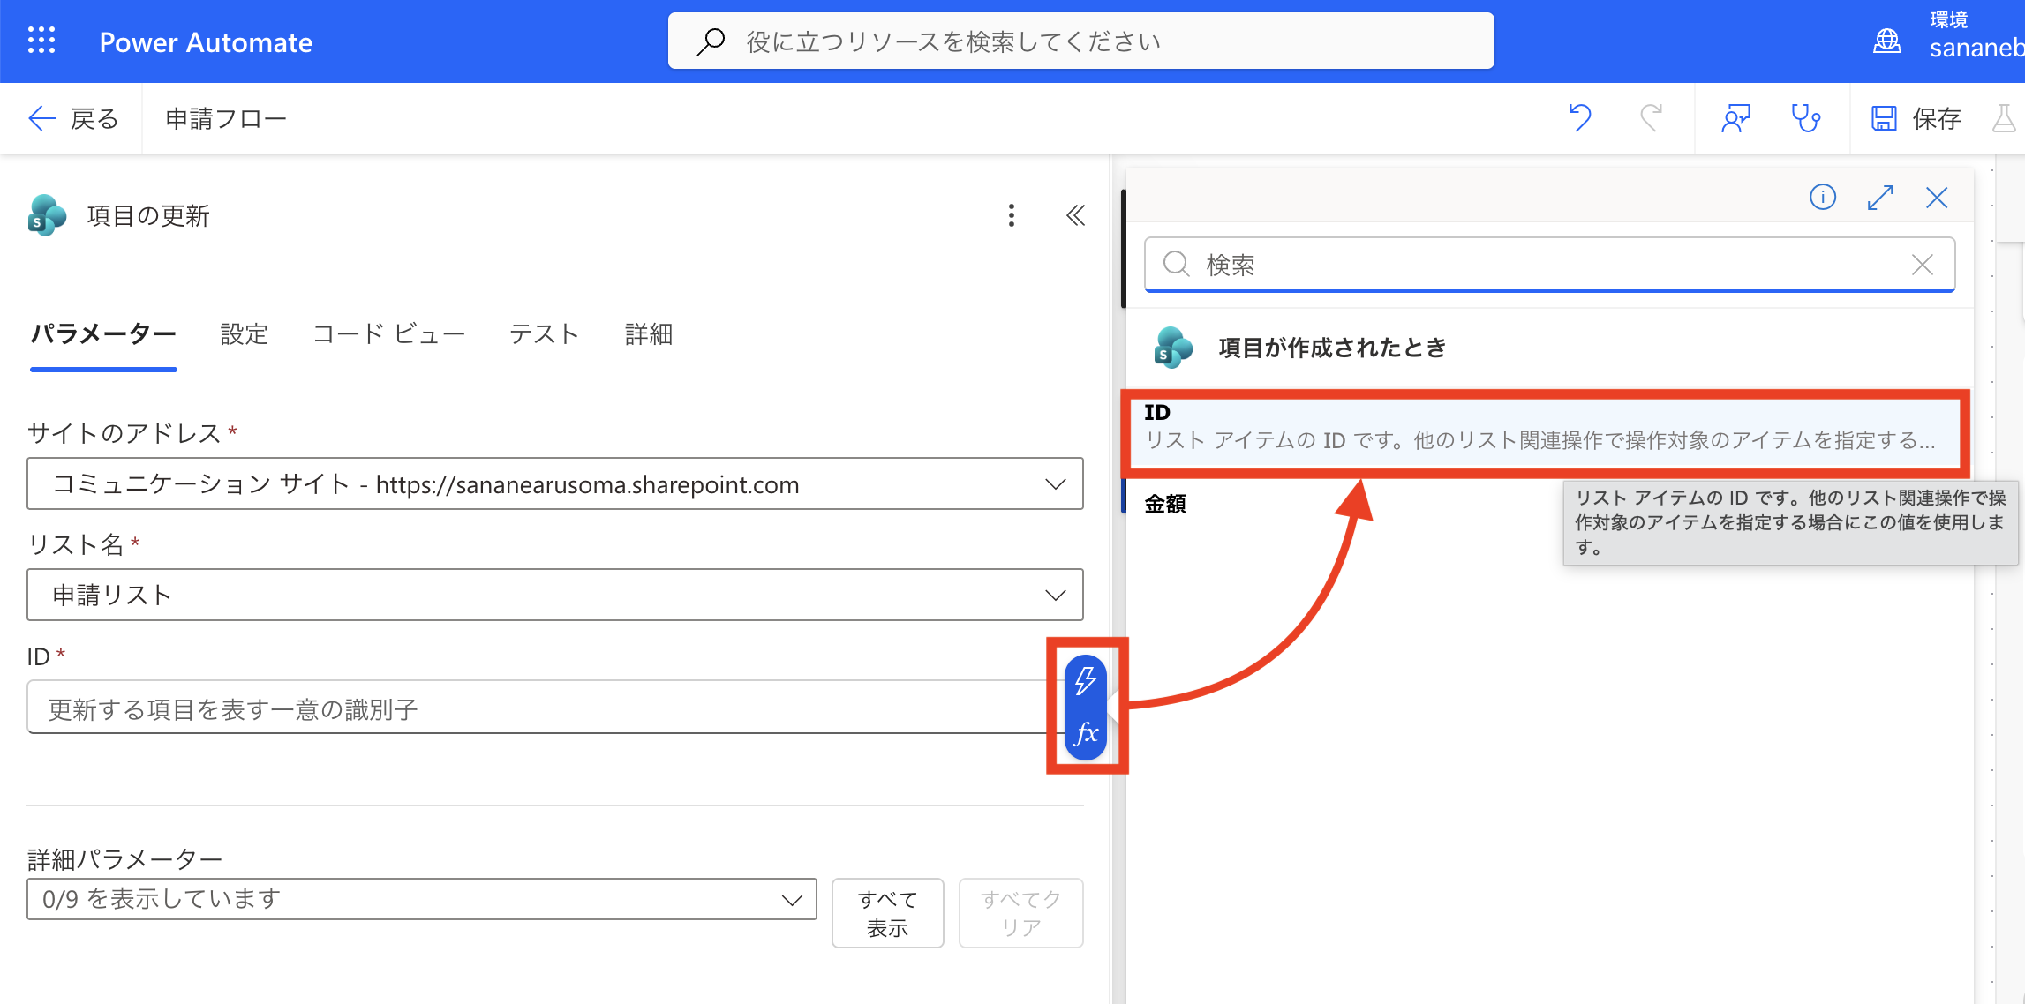Click SharePoint icon next to 項目が作成されたとき
Image resolution: width=2025 pixels, height=1004 pixels.
coord(1173,348)
